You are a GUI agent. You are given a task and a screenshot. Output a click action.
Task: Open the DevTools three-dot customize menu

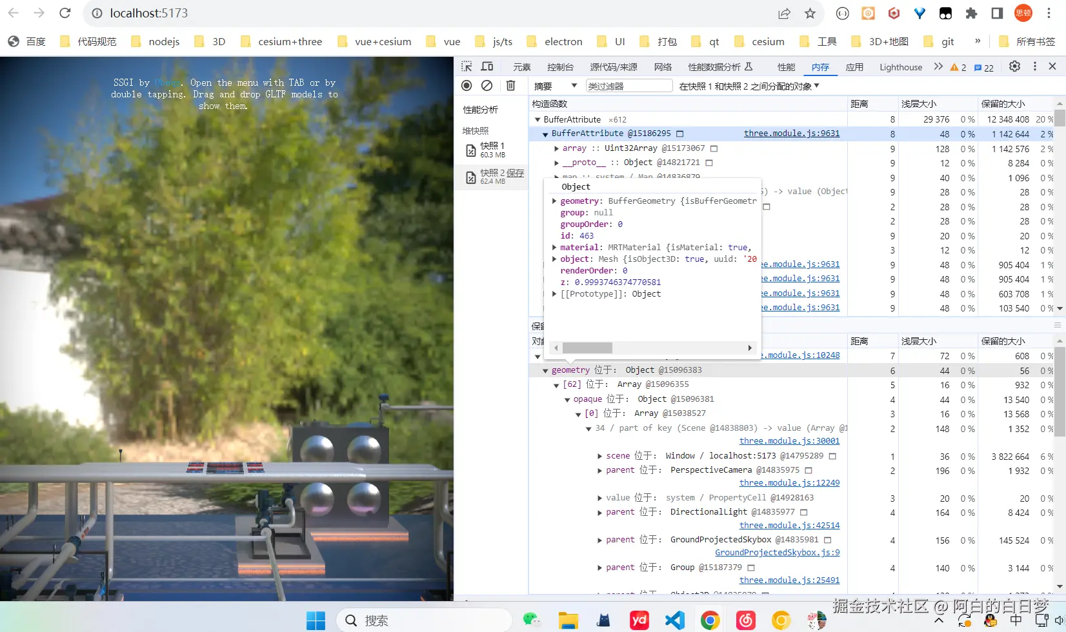click(1034, 66)
